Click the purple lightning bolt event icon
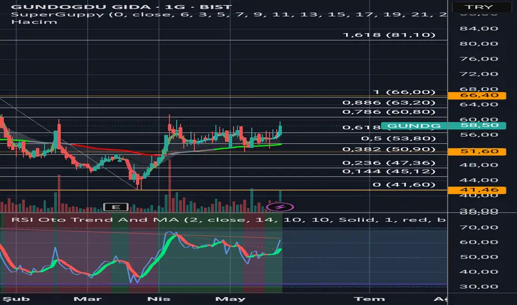Image resolution: width=517 pixels, height=305 pixels. (280, 207)
